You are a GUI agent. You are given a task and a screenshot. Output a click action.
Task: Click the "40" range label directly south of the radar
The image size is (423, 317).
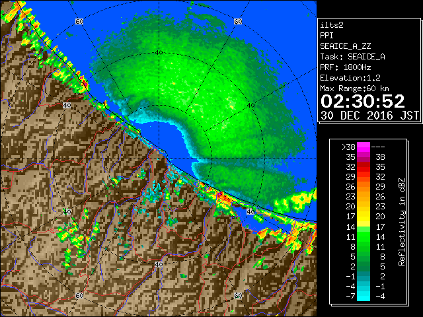click(x=159, y=264)
